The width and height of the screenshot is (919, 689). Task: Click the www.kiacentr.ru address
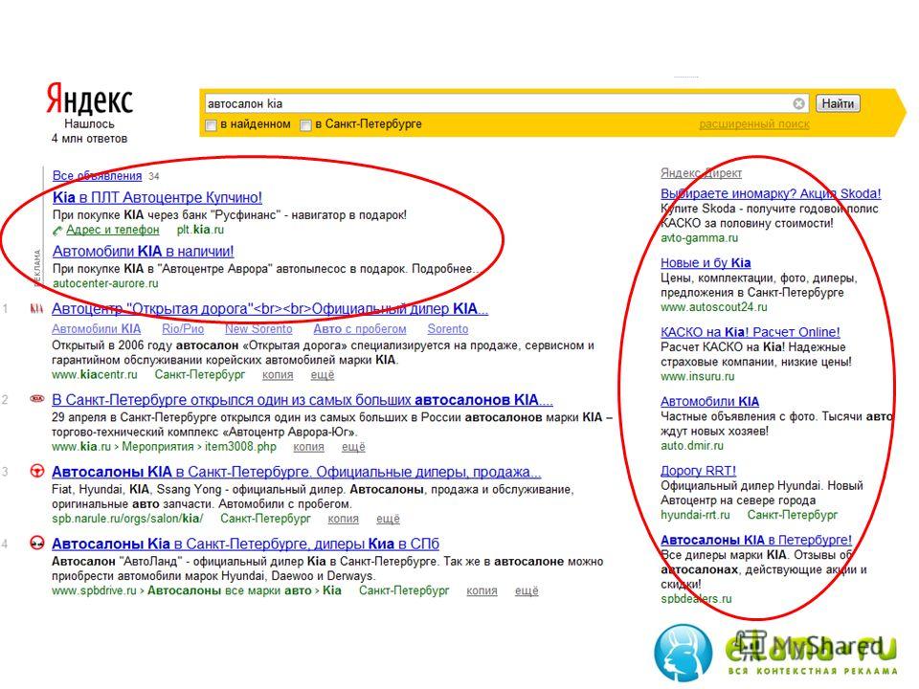click(95, 374)
